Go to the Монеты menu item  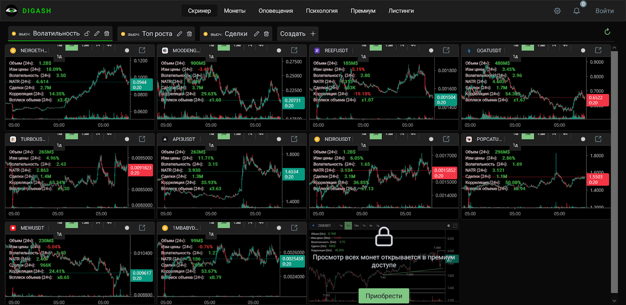click(234, 11)
